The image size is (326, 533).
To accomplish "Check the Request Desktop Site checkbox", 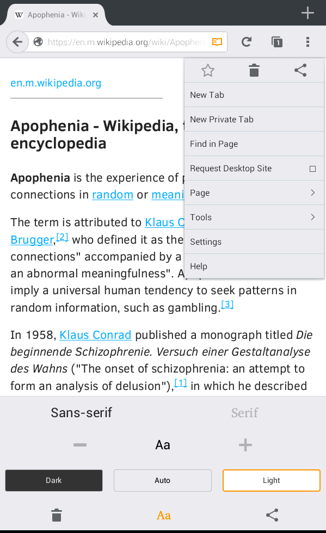I will click(x=313, y=169).
